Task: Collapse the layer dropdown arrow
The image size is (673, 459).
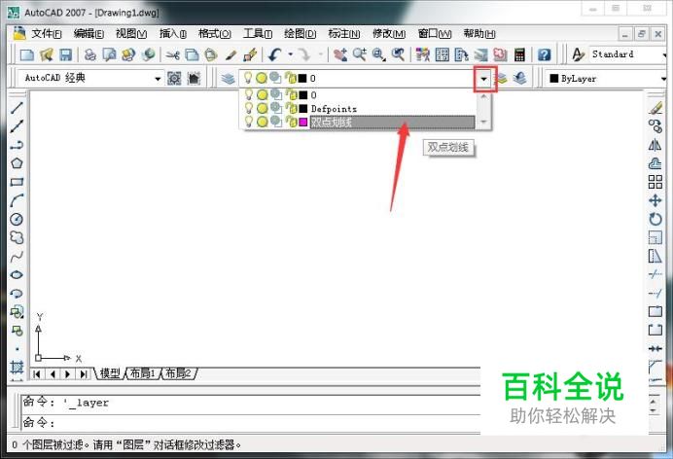Action: 484,79
